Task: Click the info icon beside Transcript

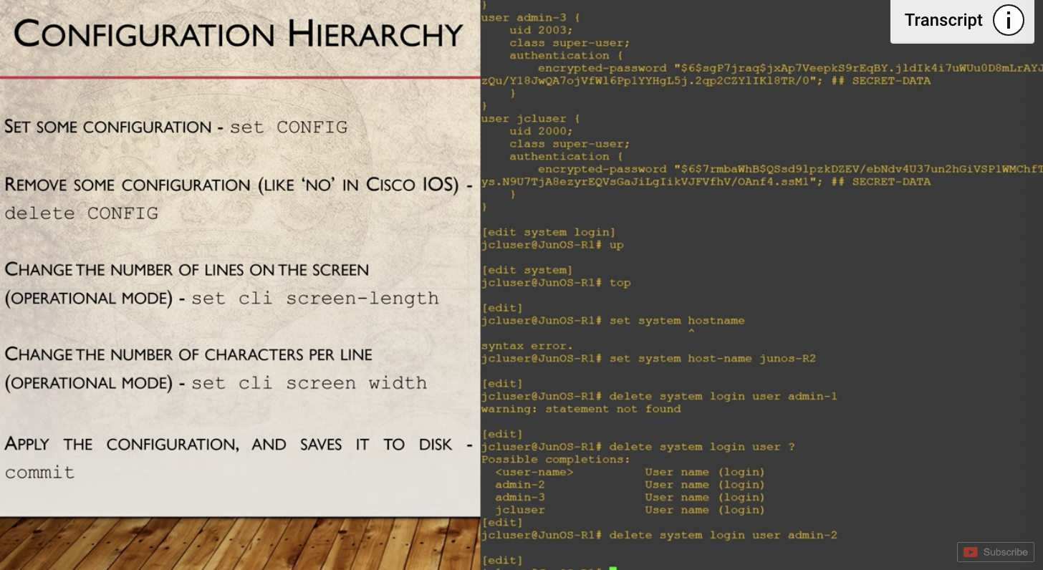Action: tap(1009, 20)
